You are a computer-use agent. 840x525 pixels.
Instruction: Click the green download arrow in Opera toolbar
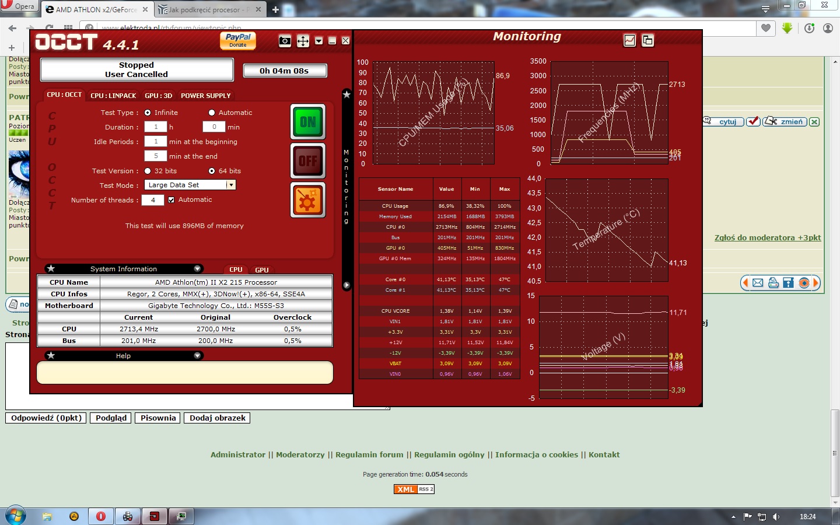coord(787,27)
